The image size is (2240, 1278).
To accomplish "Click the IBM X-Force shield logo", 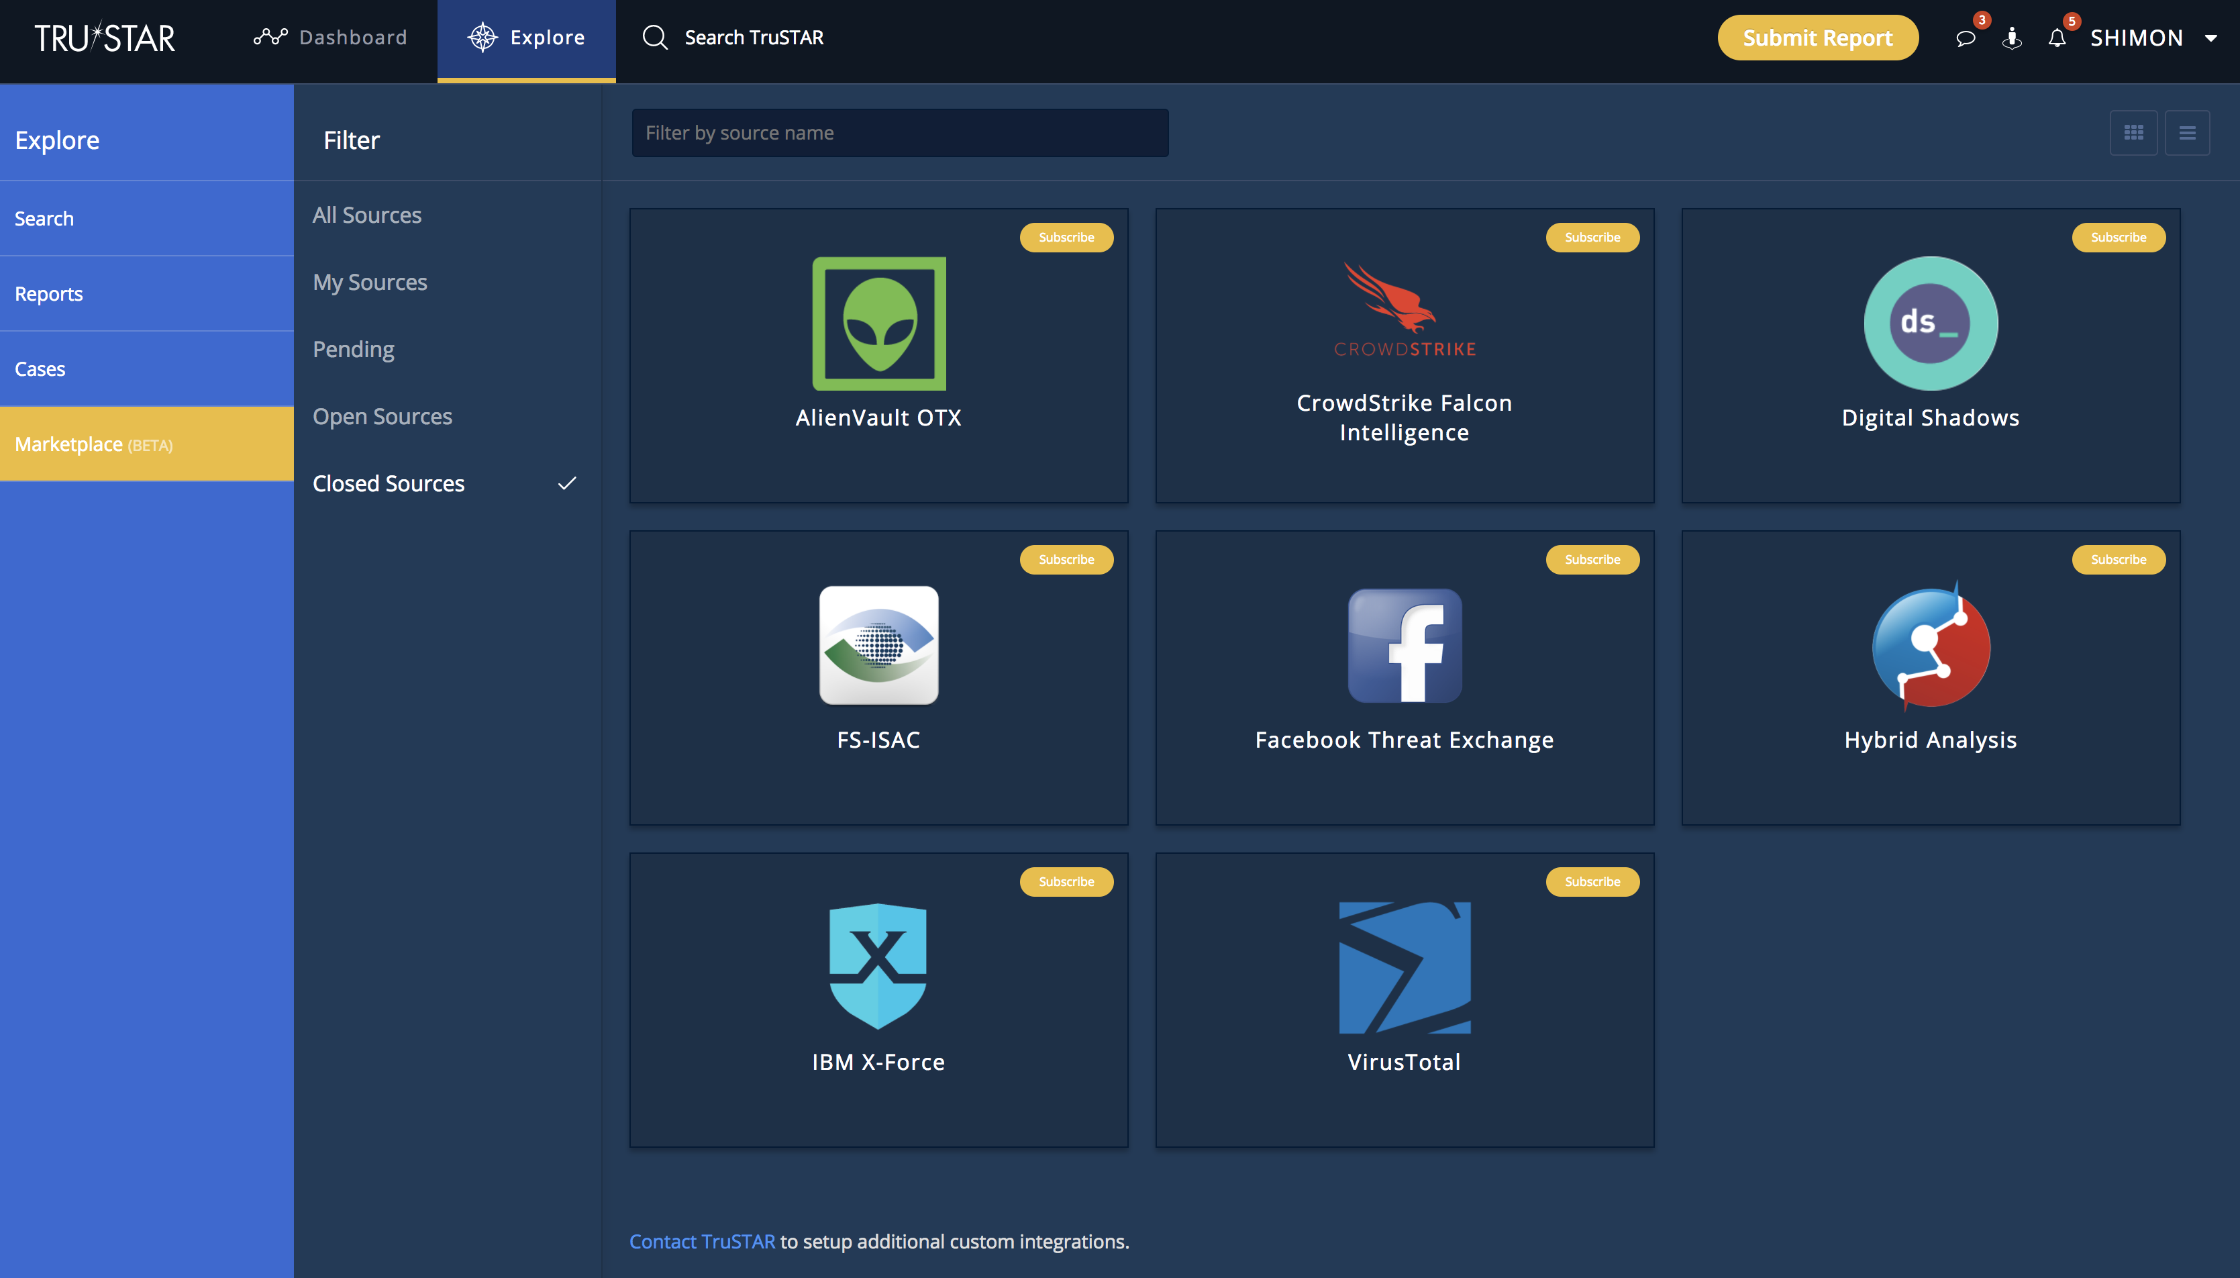I will pyautogui.click(x=878, y=967).
